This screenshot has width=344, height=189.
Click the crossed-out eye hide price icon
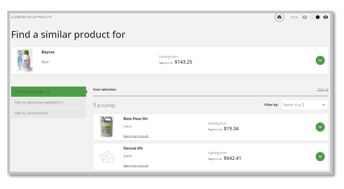click(305, 17)
